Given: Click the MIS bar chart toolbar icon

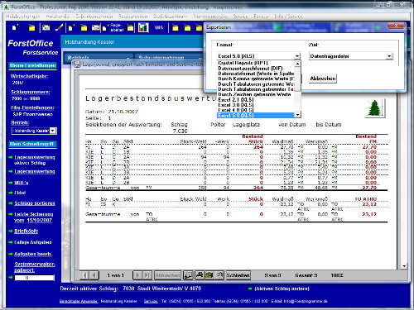Looking at the screenshot, I should tap(143, 27).
